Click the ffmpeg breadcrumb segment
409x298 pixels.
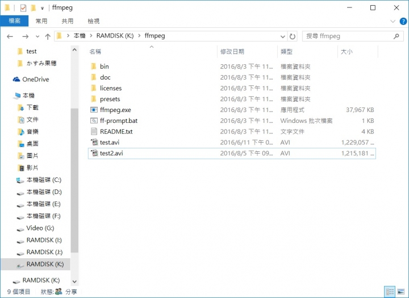point(155,36)
